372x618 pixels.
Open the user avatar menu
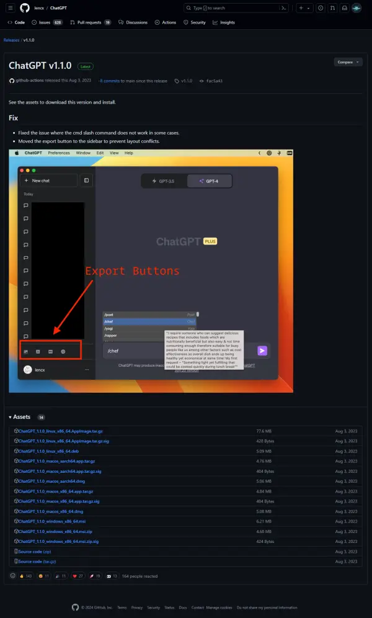(356, 8)
